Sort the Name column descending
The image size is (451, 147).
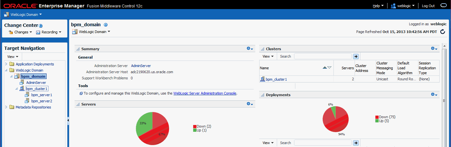(329, 68)
